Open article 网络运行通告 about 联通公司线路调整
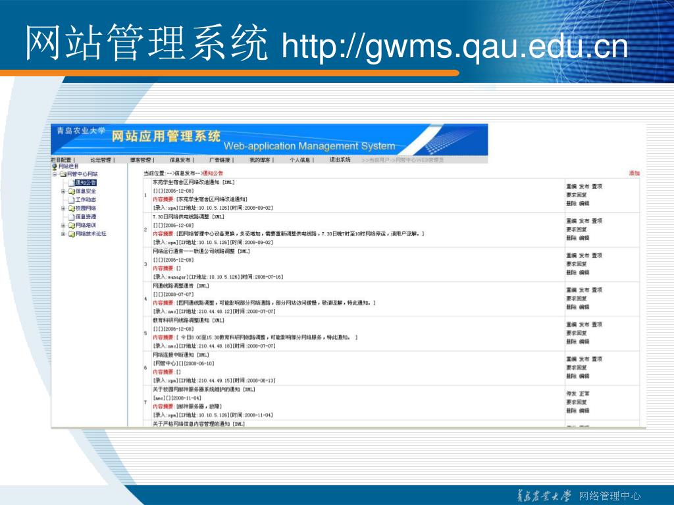This screenshot has width=674, height=505. click(194, 251)
